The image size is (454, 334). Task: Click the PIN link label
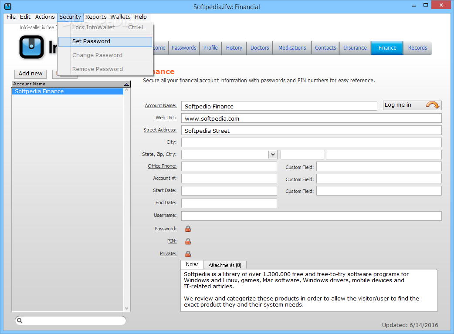point(172,241)
